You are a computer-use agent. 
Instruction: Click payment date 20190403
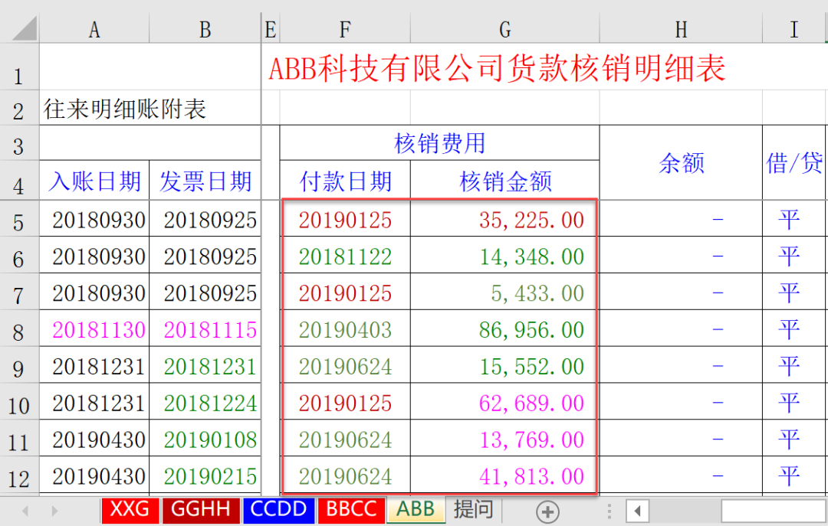click(345, 328)
